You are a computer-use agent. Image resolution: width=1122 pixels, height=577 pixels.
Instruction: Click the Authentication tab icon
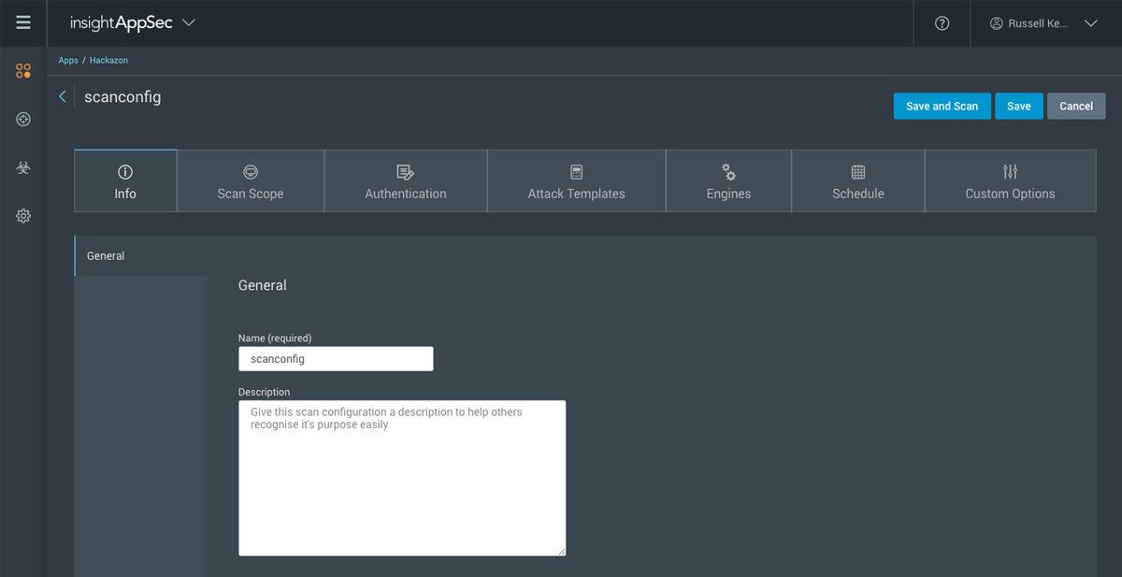pos(406,172)
